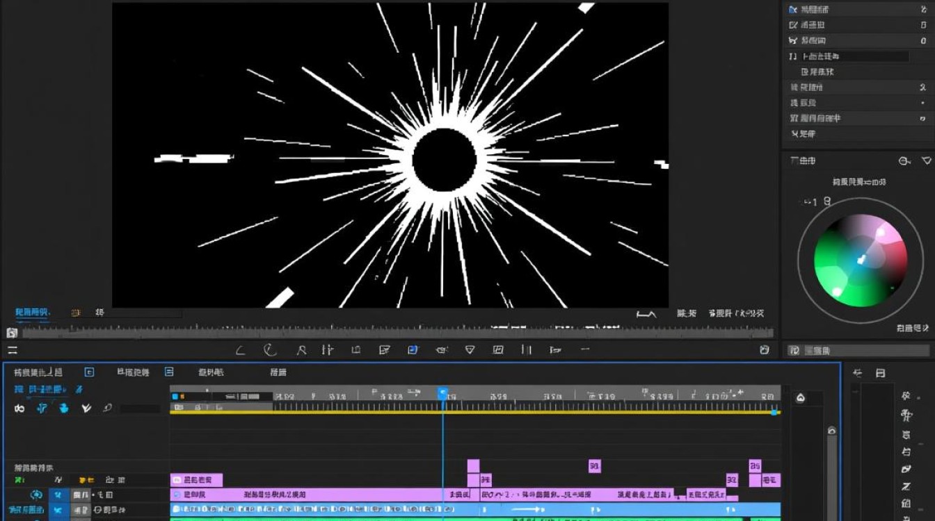Click the blue highlighted icon in the monitor toolbar
This screenshot has width=935, height=521.
pyautogui.click(x=413, y=350)
